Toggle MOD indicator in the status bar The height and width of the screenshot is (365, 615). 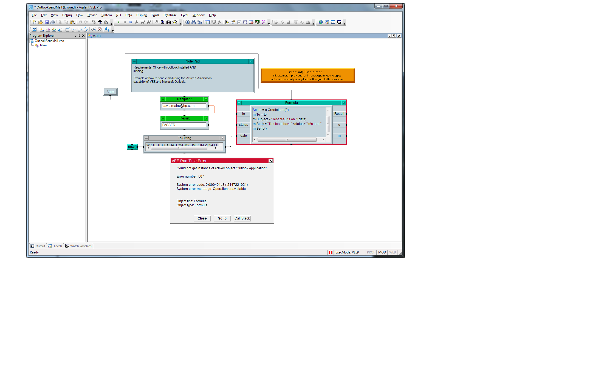point(382,252)
